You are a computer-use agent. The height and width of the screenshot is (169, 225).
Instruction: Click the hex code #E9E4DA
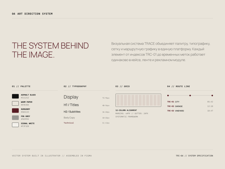tap(25, 105)
